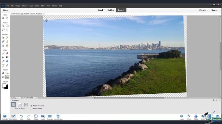This screenshot has width=222, height=124.
Task: Click the Undo button
Action: [x=22, y=117]
